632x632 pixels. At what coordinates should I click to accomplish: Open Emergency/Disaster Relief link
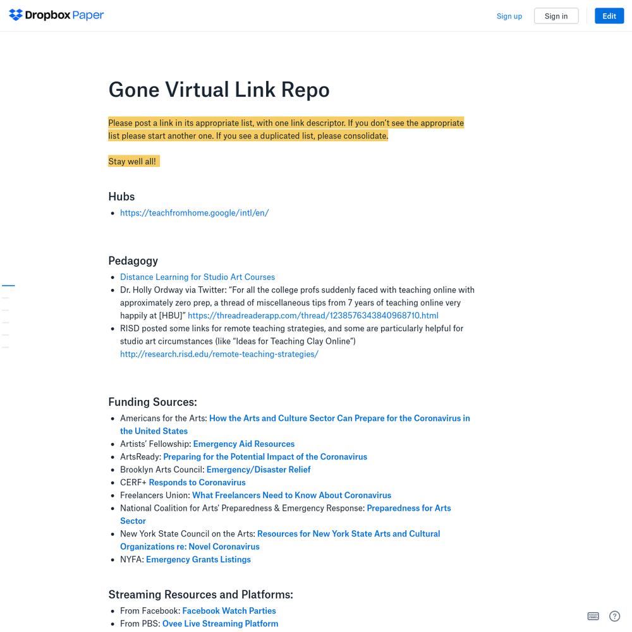[258, 470]
